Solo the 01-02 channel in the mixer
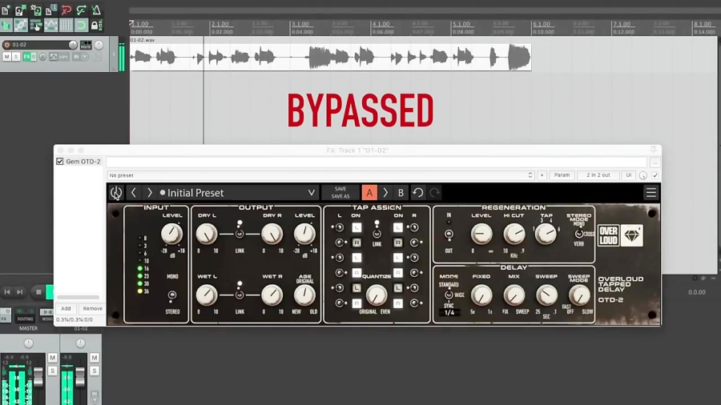The width and height of the screenshot is (721, 405). [95, 371]
